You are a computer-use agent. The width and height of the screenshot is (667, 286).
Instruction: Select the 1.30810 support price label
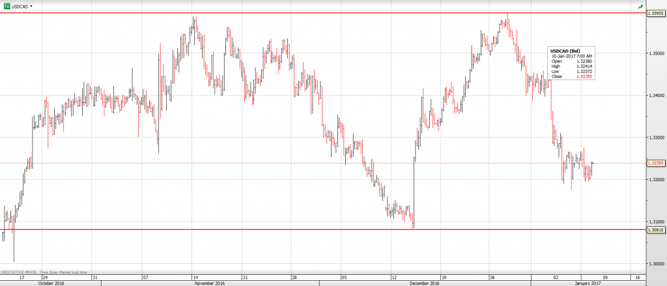click(655, 230)
